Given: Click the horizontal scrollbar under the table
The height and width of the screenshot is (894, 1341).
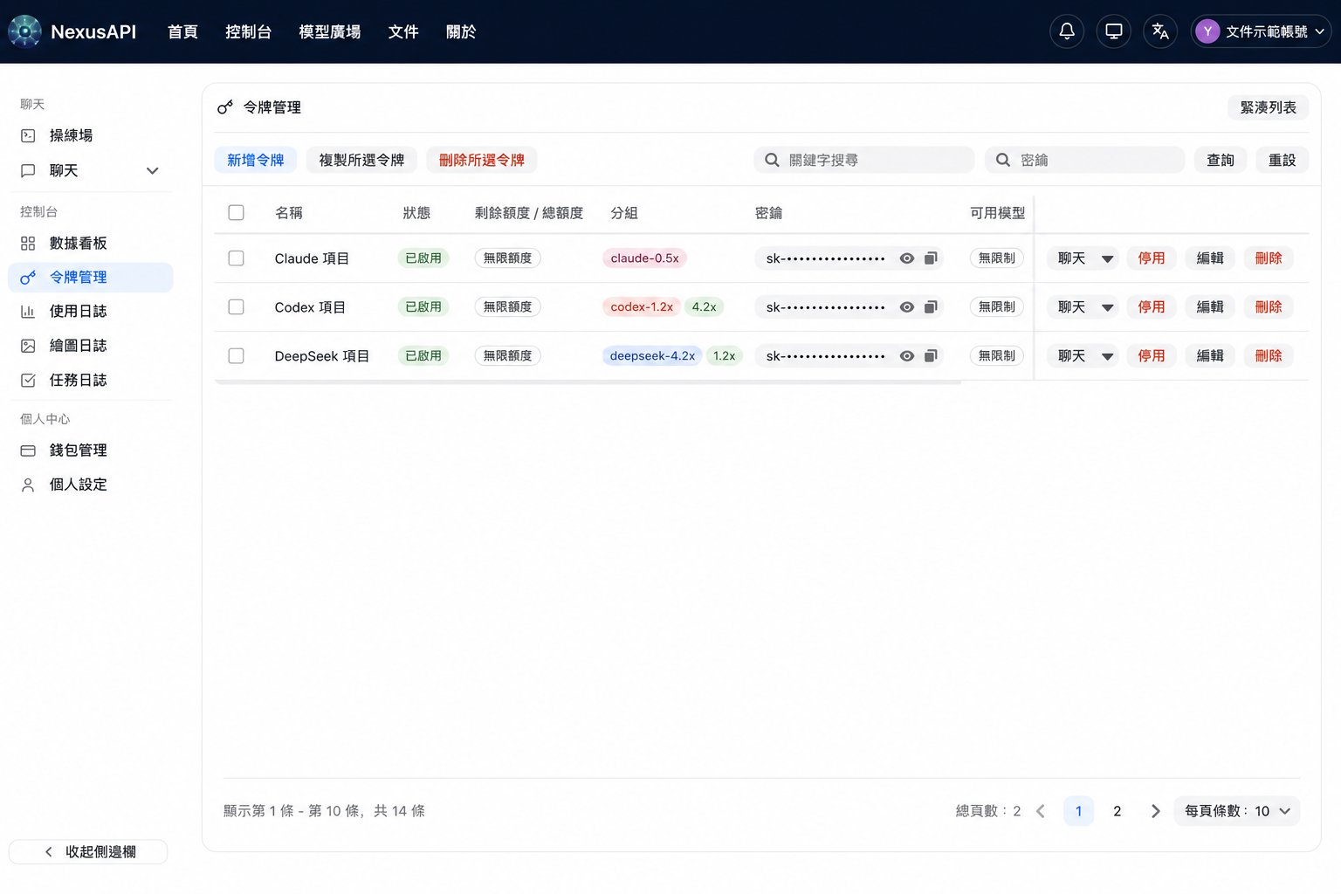Looking at the screenshot, I should coord(588,382).
